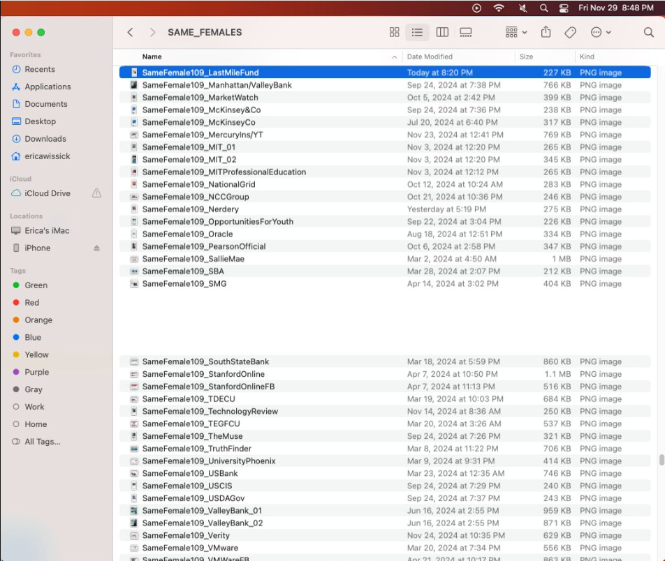Filter by the Green tag
Screen dimensions: 665x561
[x=36, y=285]
